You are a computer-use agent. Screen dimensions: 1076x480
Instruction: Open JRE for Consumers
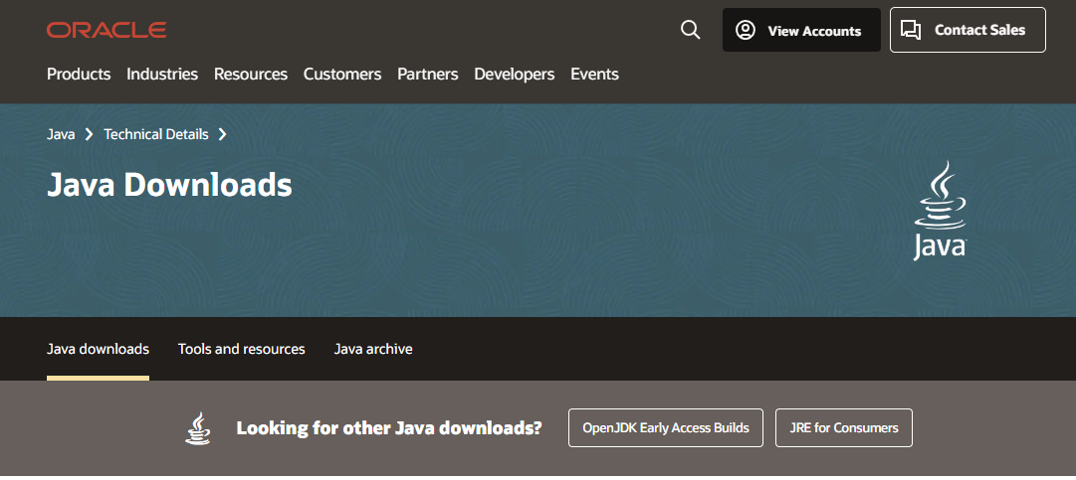click(844, 428)
